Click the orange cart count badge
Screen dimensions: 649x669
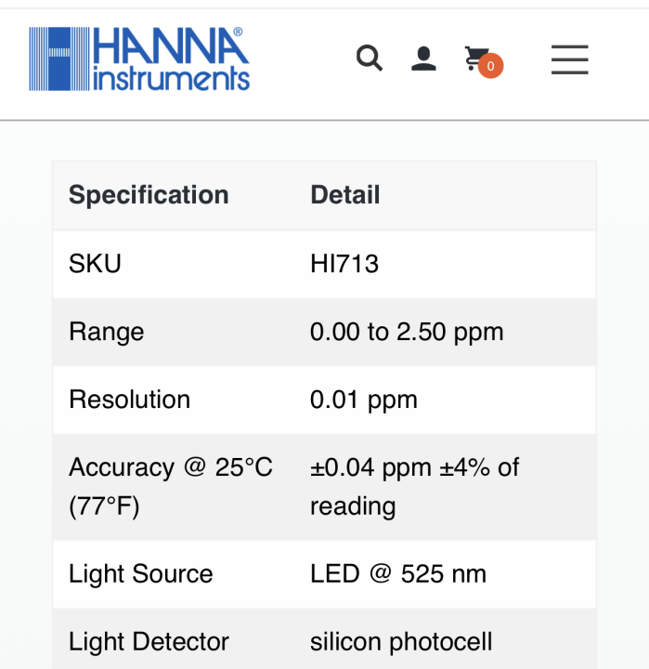(491, 66)
